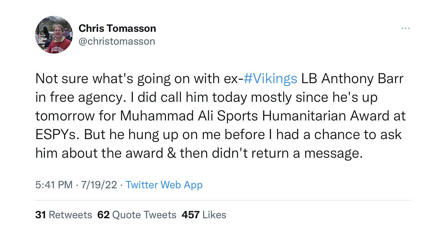The width and height of the screenshot is (437, 228).
Task: View the 31 Retweets list
Action: [x=64, y=215]
